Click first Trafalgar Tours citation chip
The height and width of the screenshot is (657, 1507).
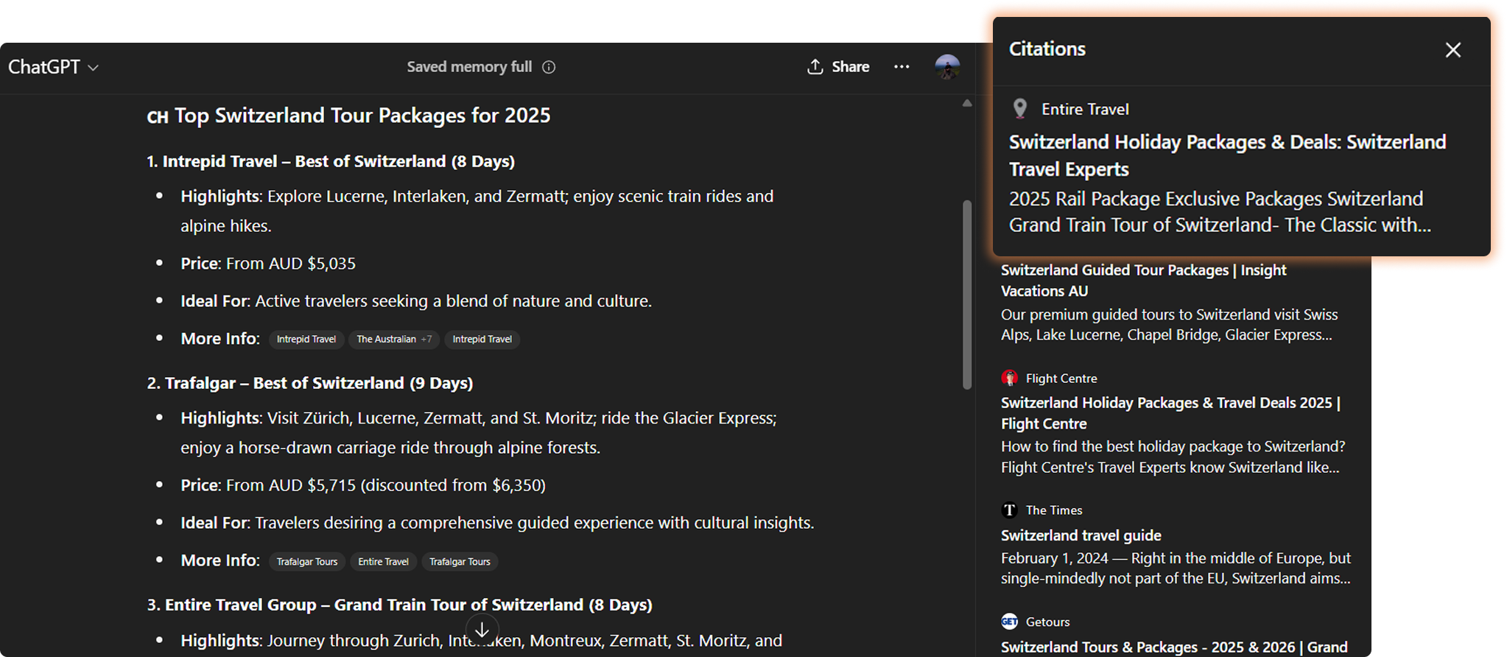[306, 562]
